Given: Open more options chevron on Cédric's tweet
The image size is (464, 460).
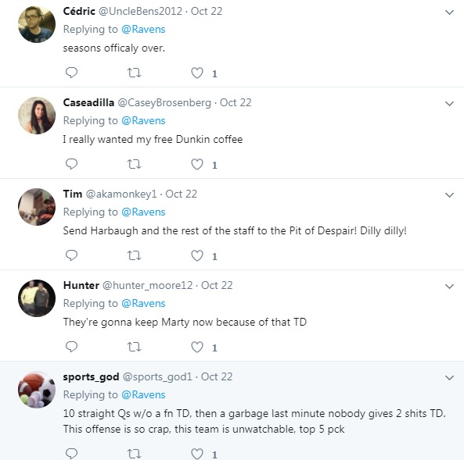Looking at the screenshot, I should pos(449,12).
